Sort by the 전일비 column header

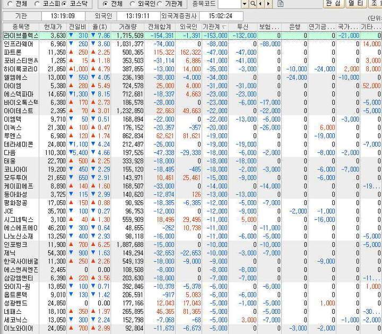click(77, 27)
